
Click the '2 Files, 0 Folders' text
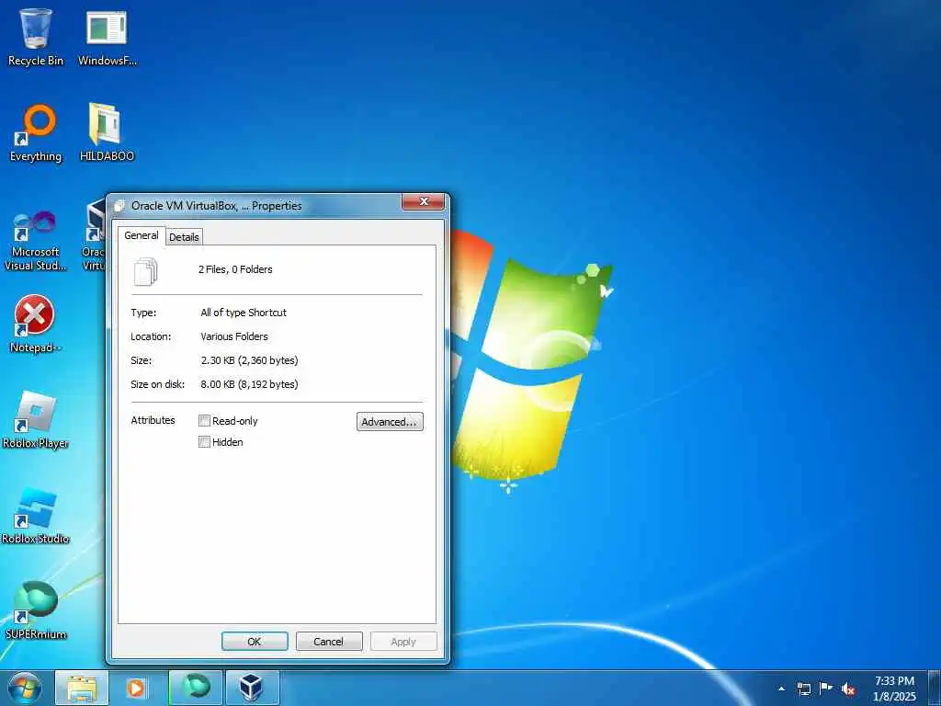[x=235, y=269]
